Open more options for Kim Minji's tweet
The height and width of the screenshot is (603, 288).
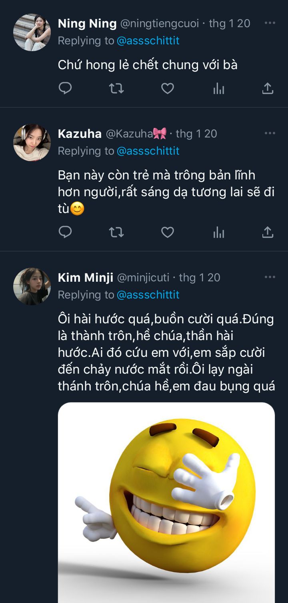click(270, 277)
